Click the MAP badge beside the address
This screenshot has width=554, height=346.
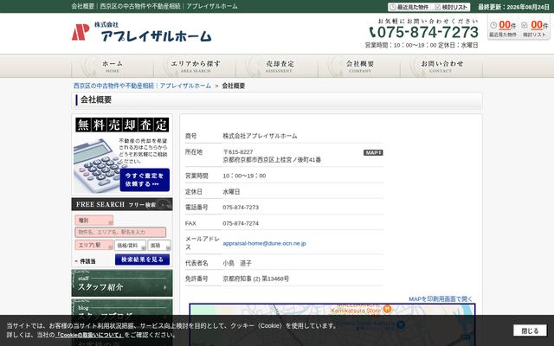[x=373, y=152]
